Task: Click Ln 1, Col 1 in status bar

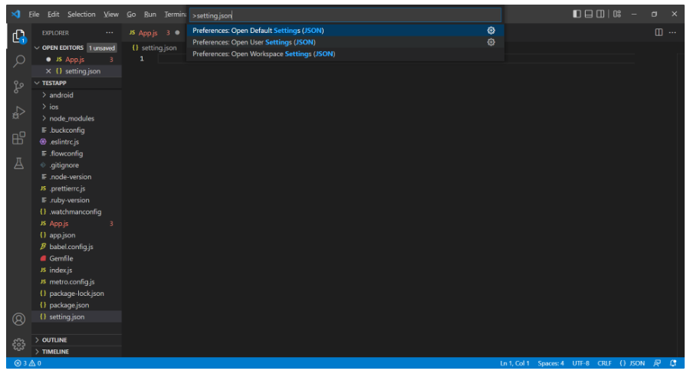Action: click(514, 363)
